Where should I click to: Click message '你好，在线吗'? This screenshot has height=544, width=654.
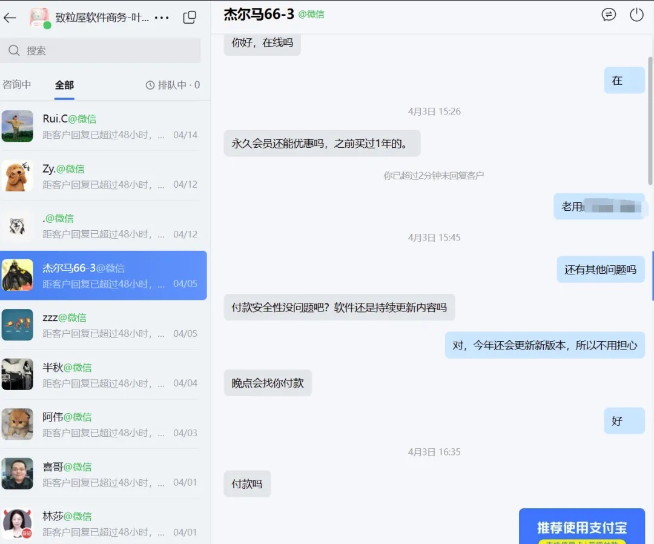262,42
